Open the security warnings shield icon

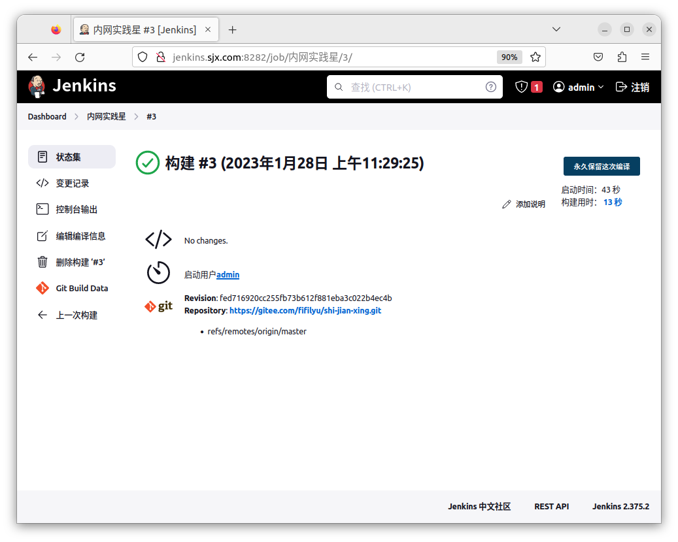click(x=521, y=87)
